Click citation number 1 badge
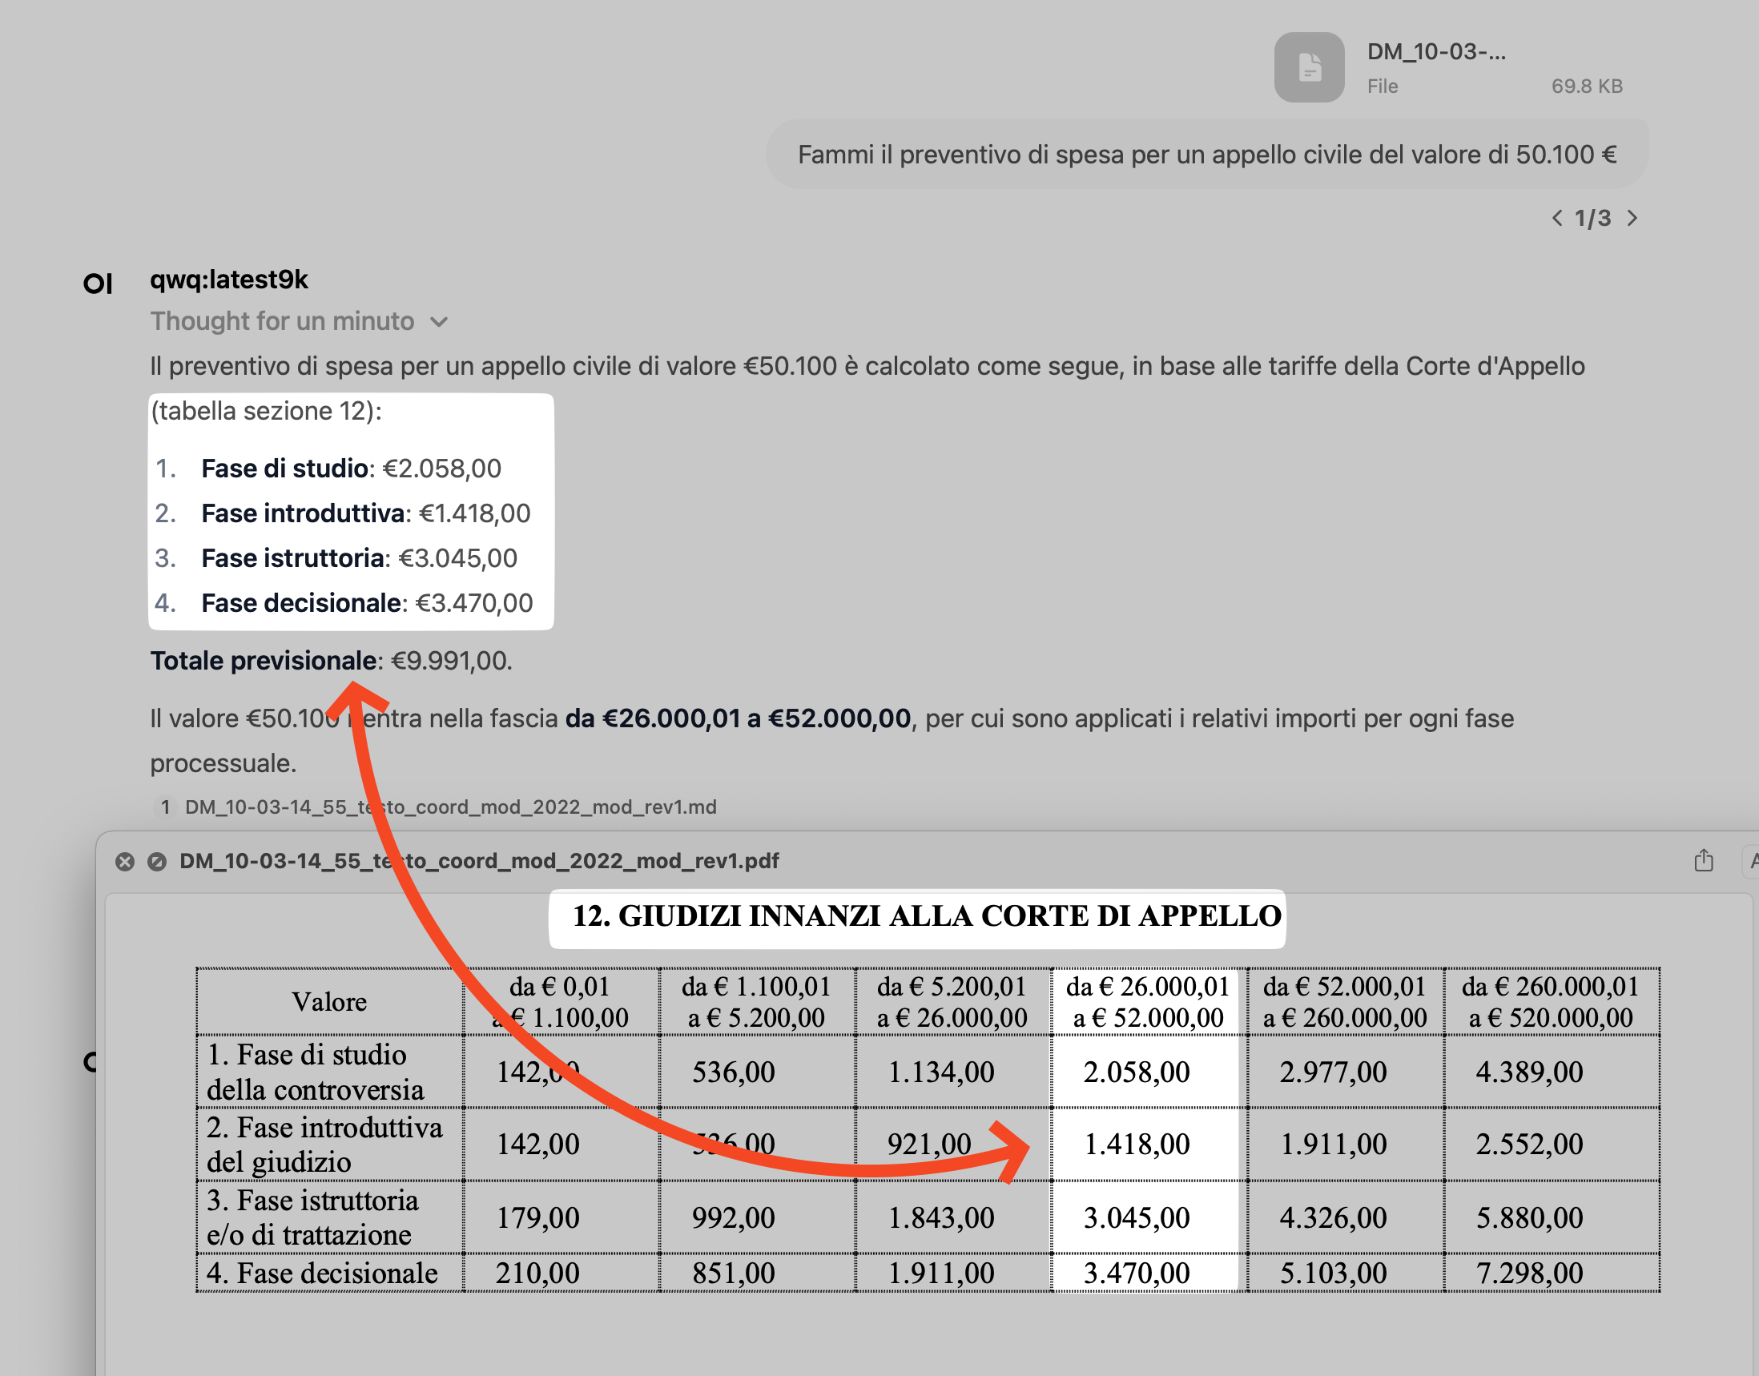 point(165,807)
